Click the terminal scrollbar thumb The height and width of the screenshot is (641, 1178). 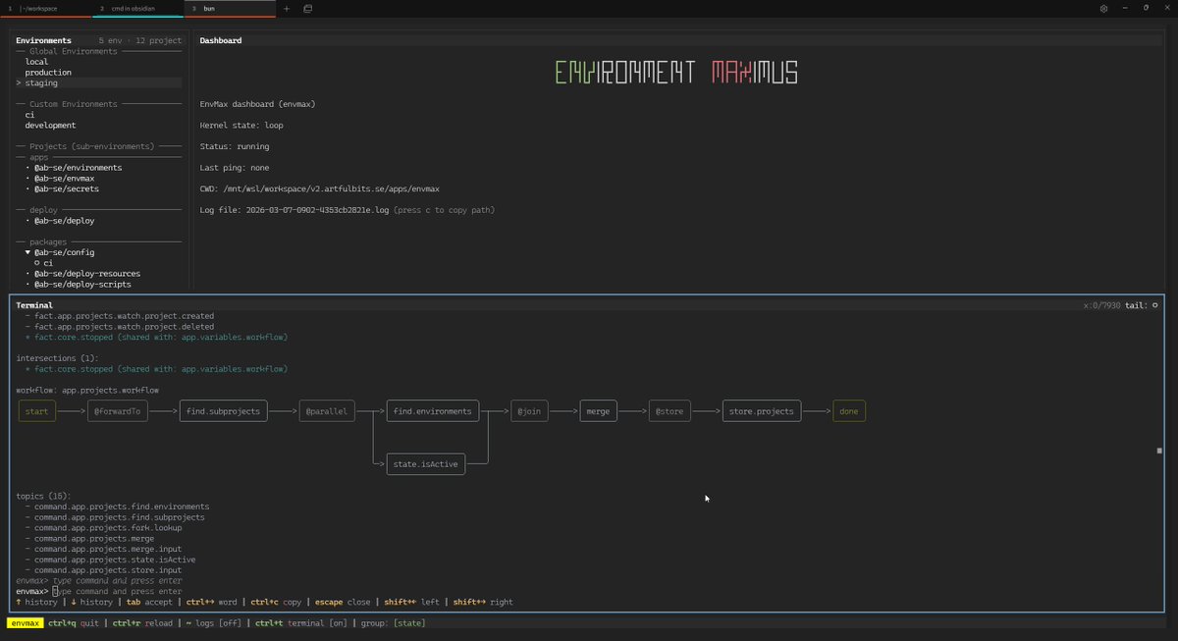1159,451
